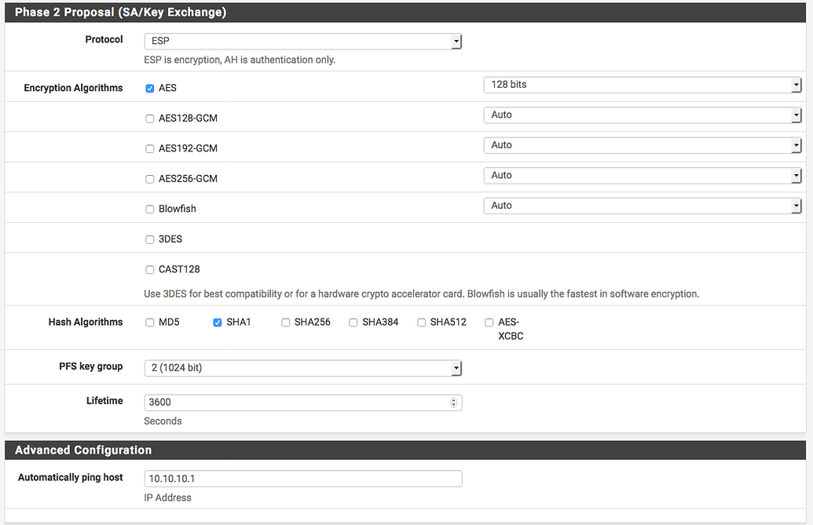
Task: Enable AES128-GCM encryption
Action: pos(149,118)
